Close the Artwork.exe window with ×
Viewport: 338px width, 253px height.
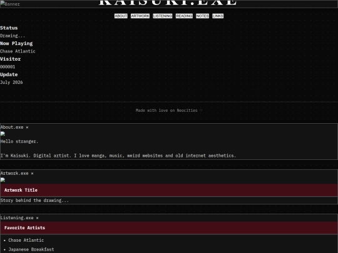32,174
